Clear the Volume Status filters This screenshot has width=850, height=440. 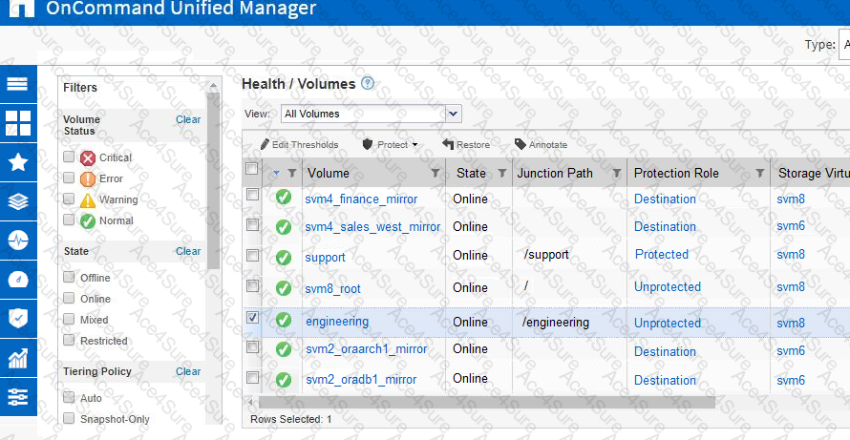pyautogui.click(x=188, y=119)
